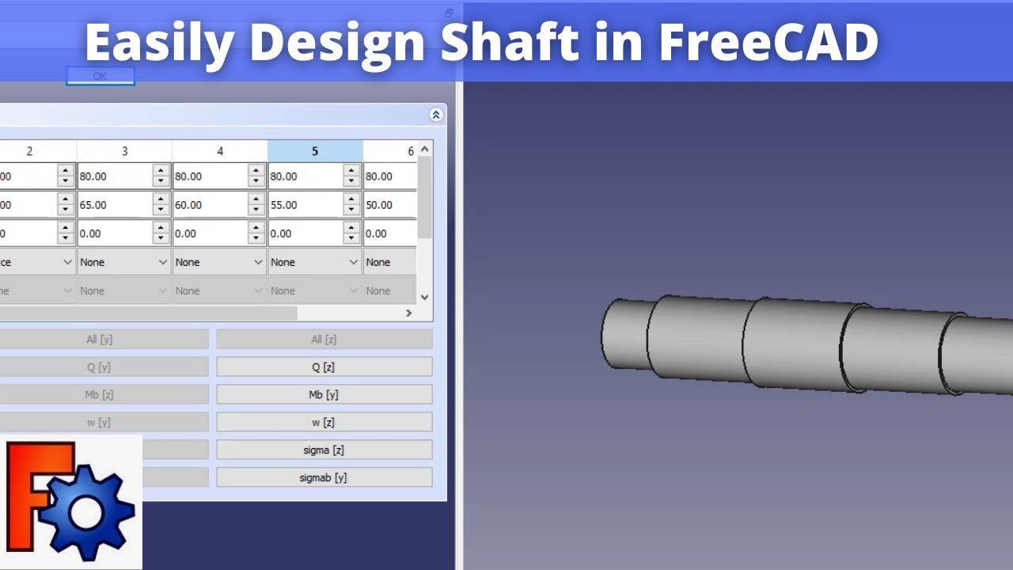Open the active None dropdown in column 6
Viewport: 1013px width, 570px height.
click(390, 262)
